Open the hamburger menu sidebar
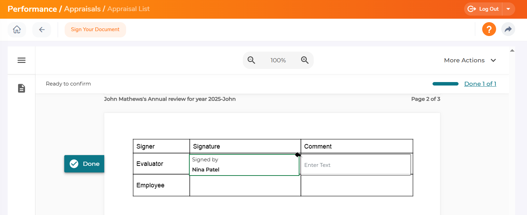Screen dimensions: 527x215 pyautogui.click(x=22, y=60)
